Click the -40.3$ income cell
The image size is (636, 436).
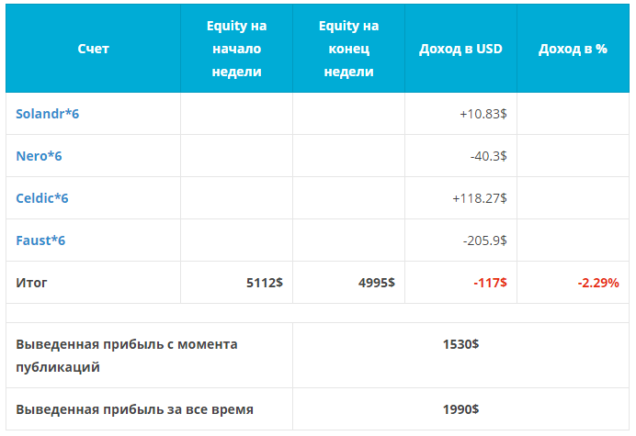[488, 155]
